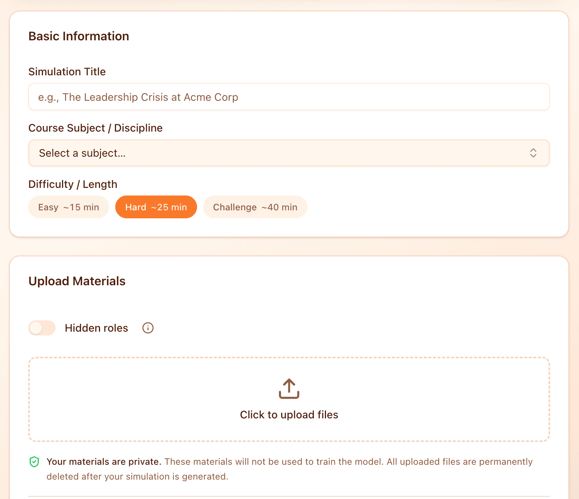Click the 'Upload Materials' heading
Viewport: 579px width, 499px height.
point(77,281)
